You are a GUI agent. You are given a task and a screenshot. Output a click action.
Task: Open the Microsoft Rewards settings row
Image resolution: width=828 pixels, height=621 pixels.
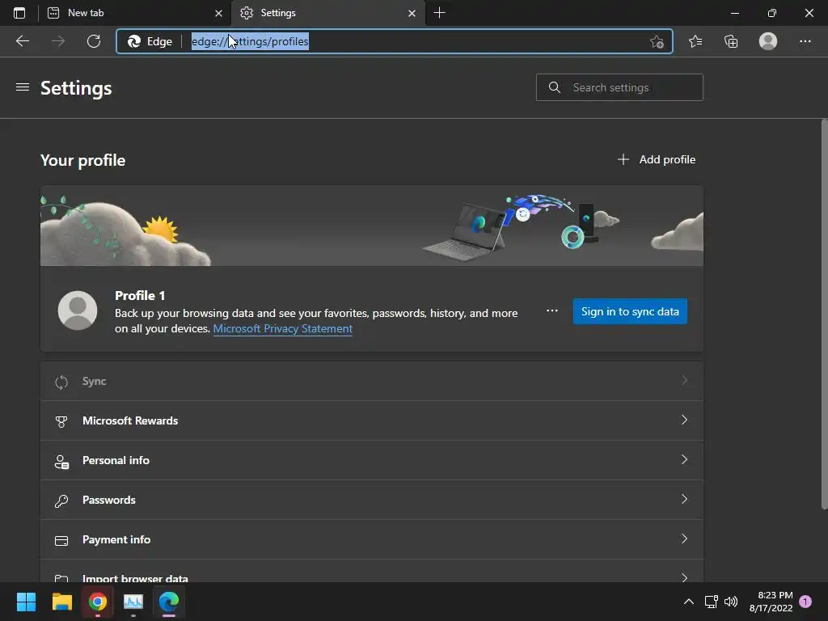372,420
